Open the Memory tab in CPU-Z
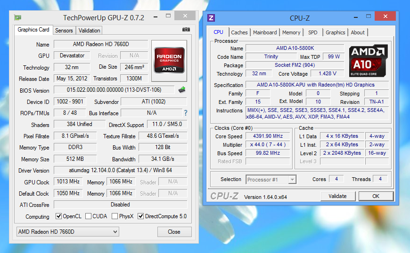The width and height of the screenshot is (410, 253). [x=291, y=32]
